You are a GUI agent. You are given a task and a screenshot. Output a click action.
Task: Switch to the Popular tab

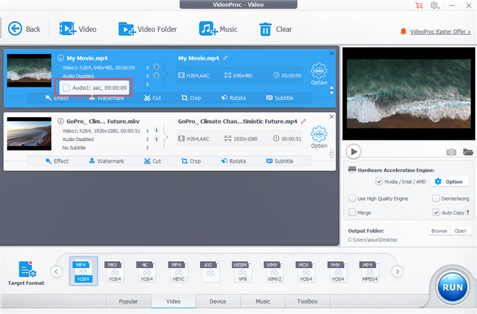tap(129, 301)
